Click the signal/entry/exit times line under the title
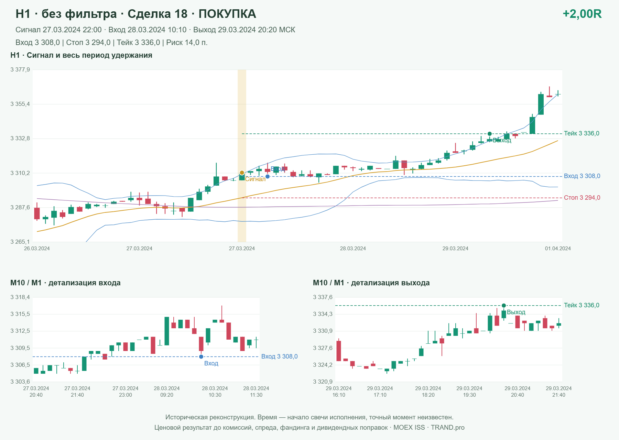Image resolution: width=619 pixels, height=440 pixels. pos(155,30)
